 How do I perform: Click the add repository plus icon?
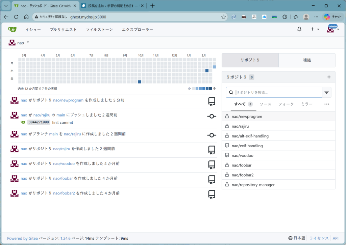click(329, 77)
